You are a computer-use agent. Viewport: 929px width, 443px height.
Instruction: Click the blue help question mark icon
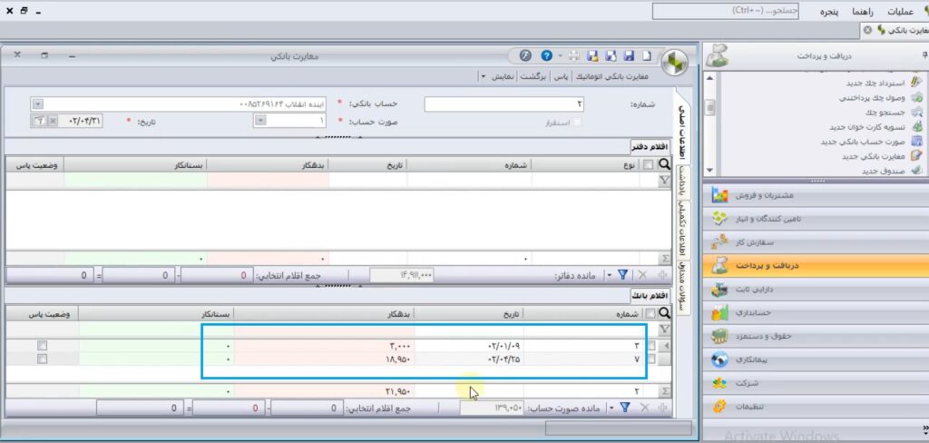[x=546, y=55]
